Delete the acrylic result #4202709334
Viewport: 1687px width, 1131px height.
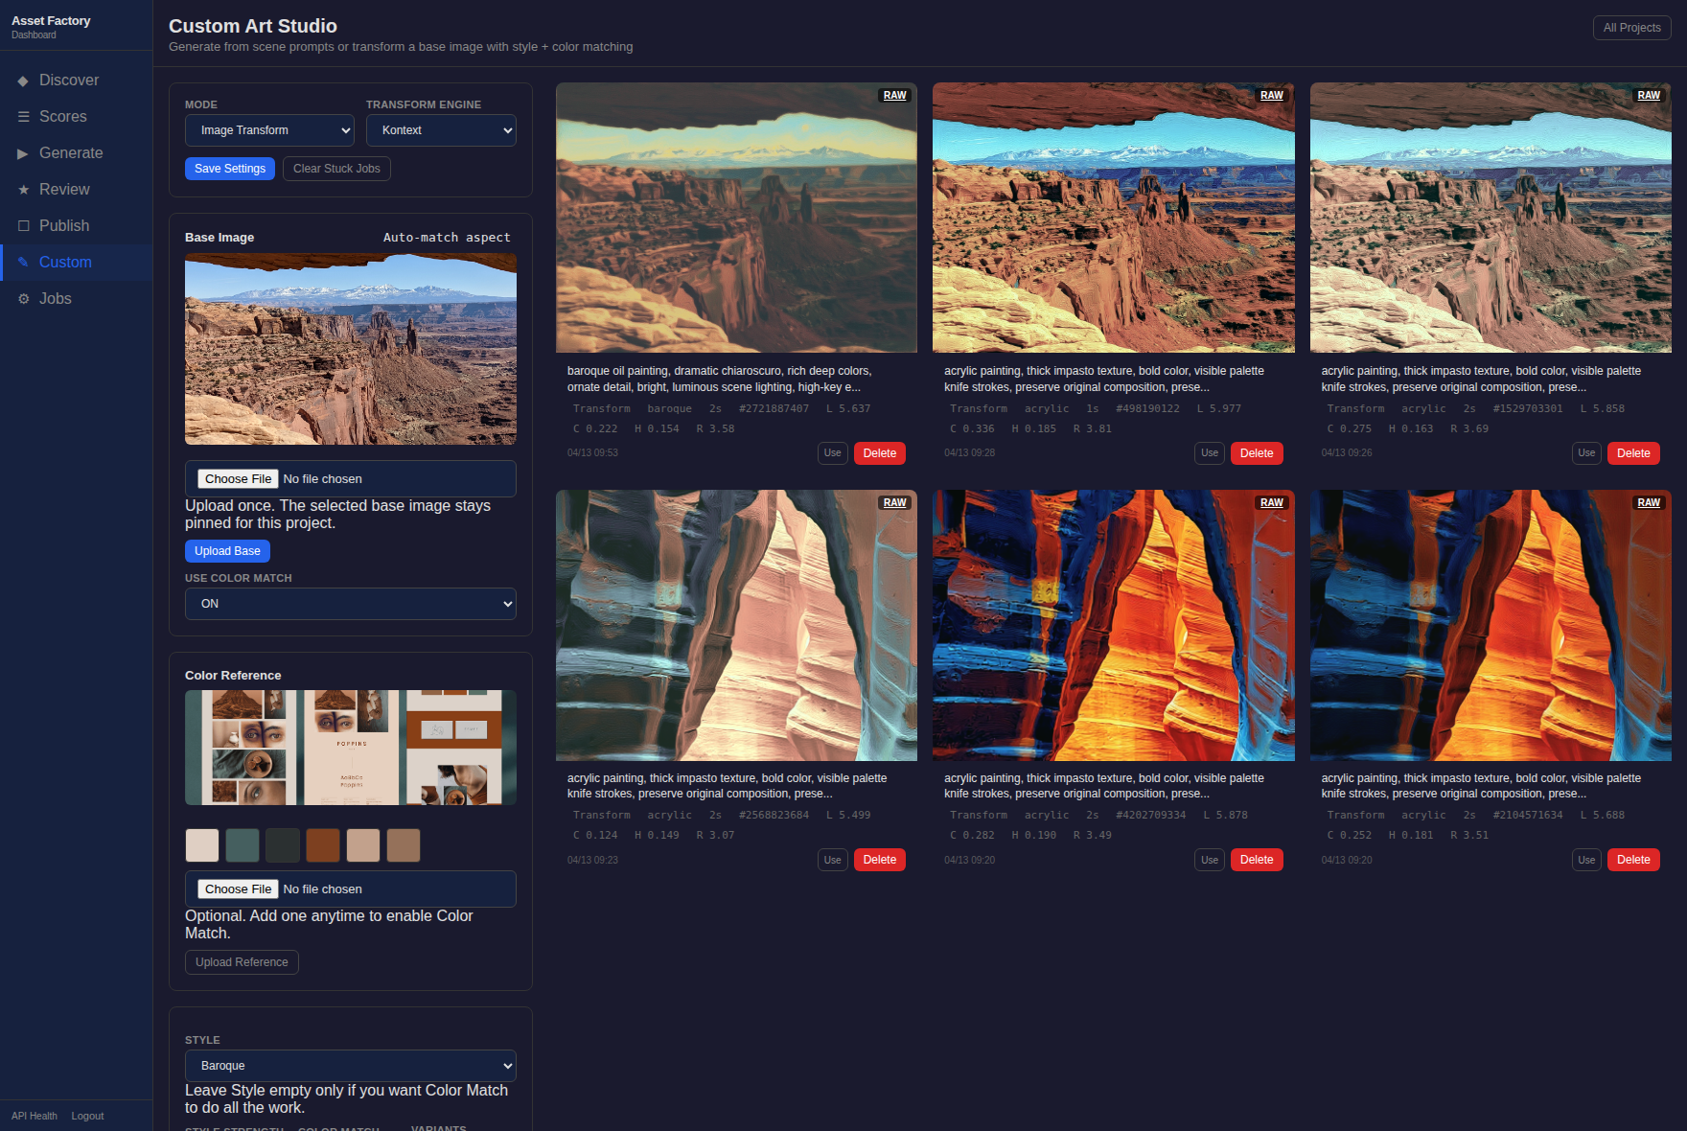(1257, 860)
